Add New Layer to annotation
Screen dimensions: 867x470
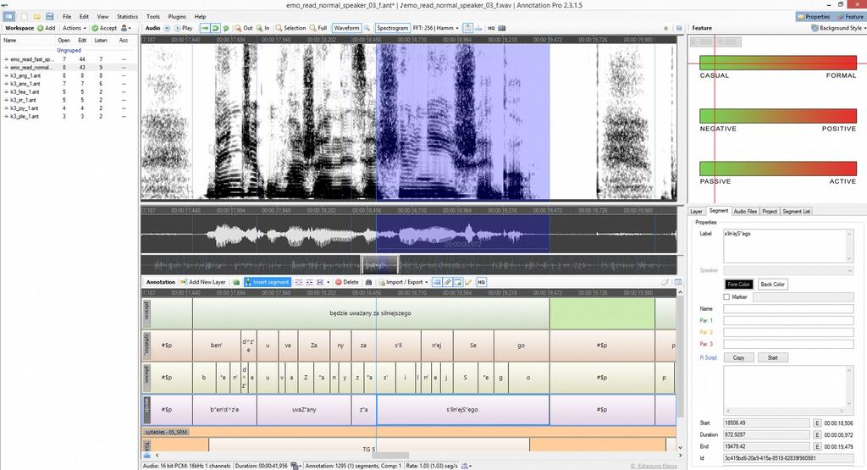(203, 282)
